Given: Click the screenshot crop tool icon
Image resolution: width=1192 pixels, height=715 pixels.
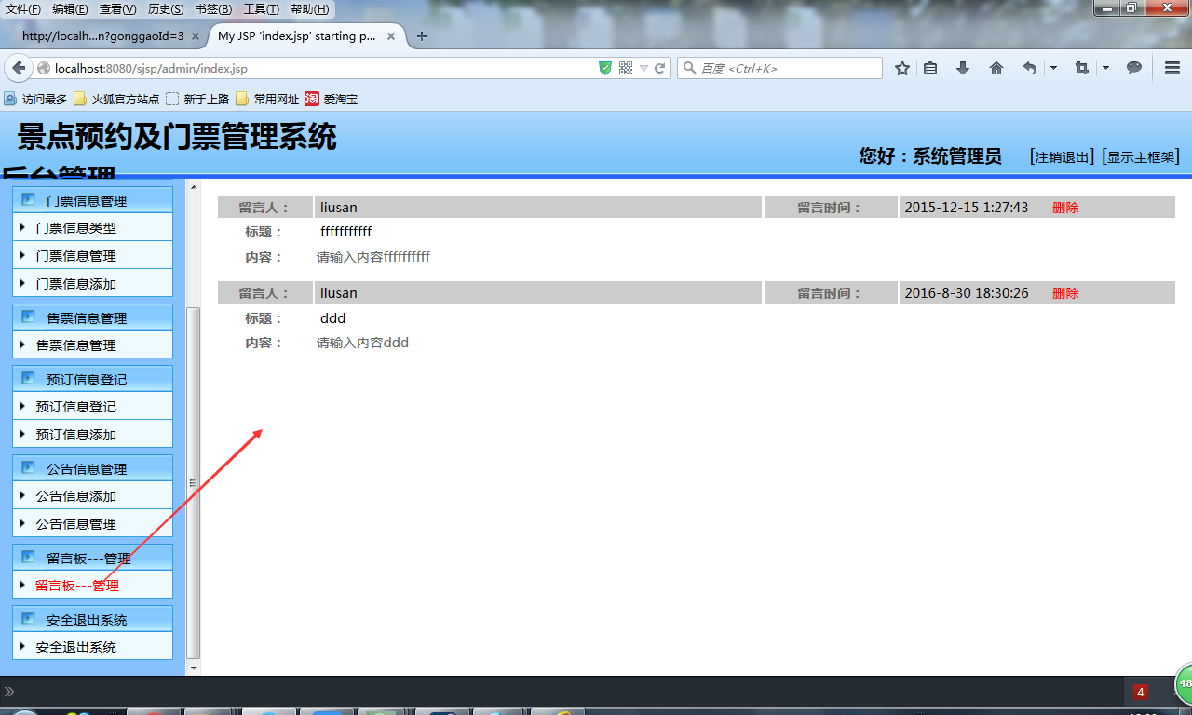Looking at the screenshot, I should pyautogui.click(x=1081, y=68).
